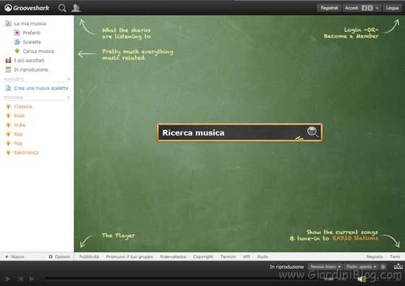Click the Pop station icon
The width and height of the screenshot is (405, 286).
(8, 143)
